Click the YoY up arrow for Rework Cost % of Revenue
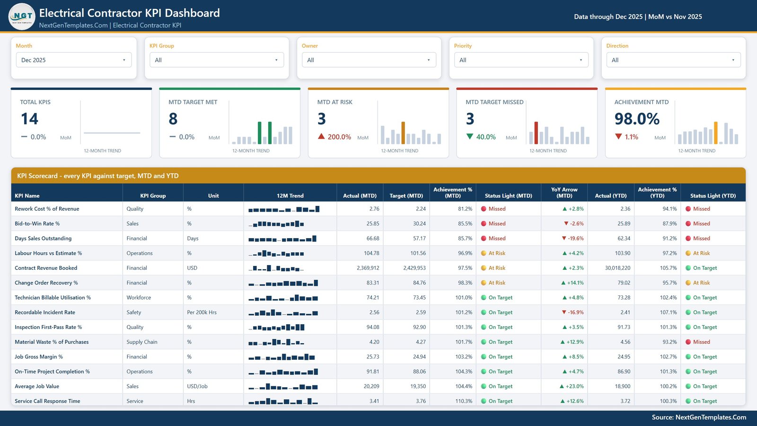The image size is (757, 426). pyautogui.click(x=564, y=209)
